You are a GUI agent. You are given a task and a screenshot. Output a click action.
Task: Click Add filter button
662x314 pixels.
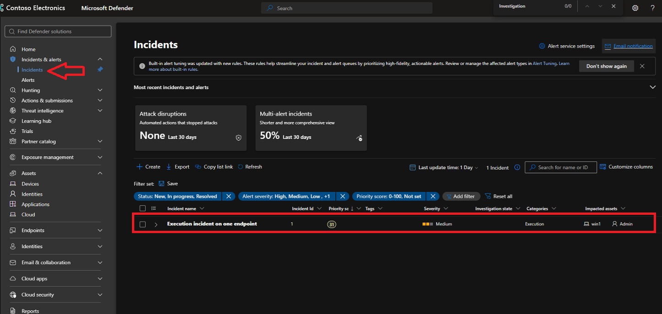pos(461,196)
